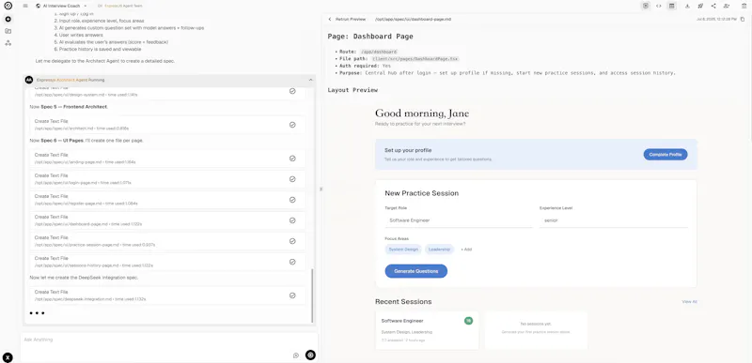
Task: Click the new chat plus icon in the sidebar
Action: pos(8,19)
